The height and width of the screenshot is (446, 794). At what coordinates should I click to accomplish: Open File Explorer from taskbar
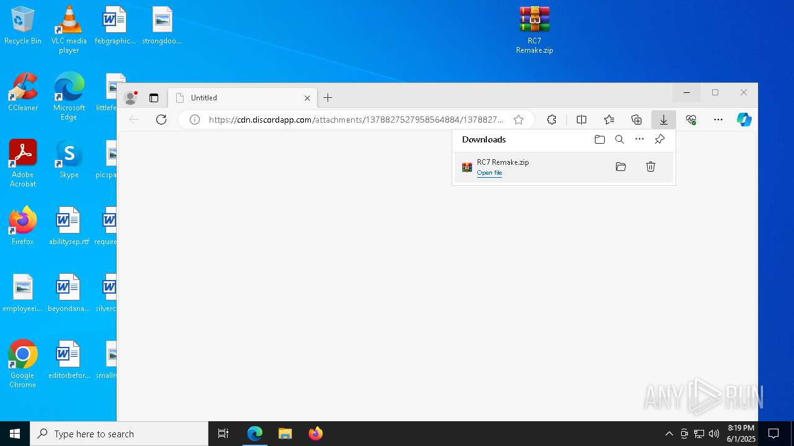(x=285, y=434)
